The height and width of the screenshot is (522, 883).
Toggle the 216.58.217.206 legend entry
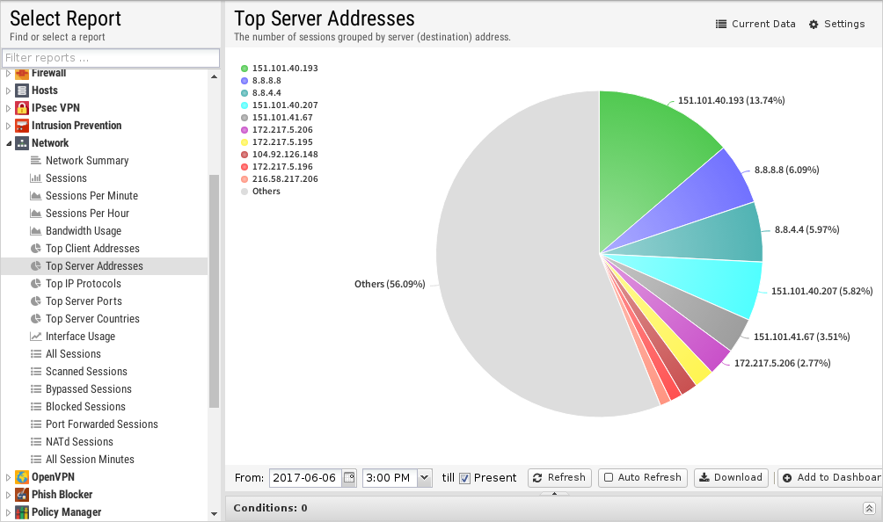pyautogui.click(x=280, y=179)
